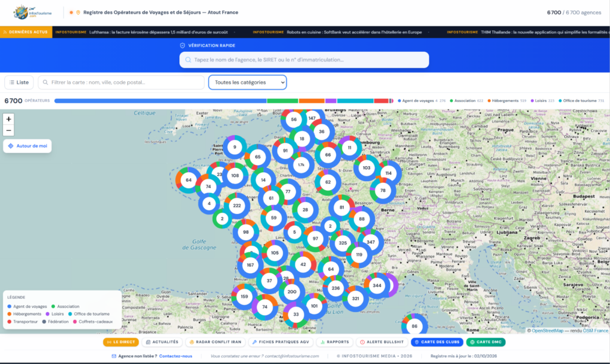Open Le Direct
The height and width of the screenshot is (364, 610).
tap(121, 342)
